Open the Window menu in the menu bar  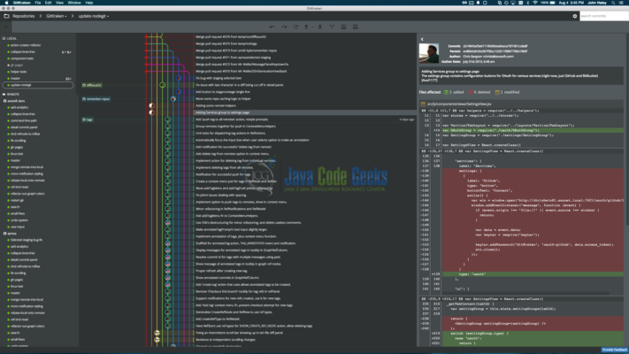[x=74, y=3]
